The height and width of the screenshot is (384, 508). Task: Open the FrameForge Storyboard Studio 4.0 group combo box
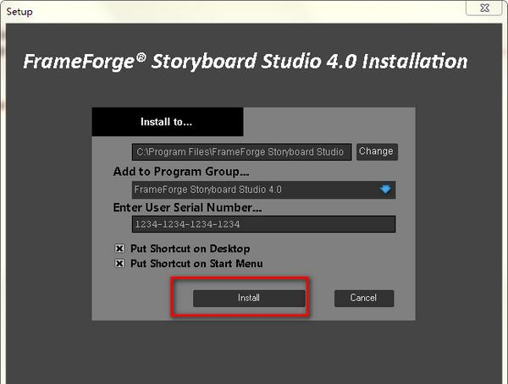(254, 189)
